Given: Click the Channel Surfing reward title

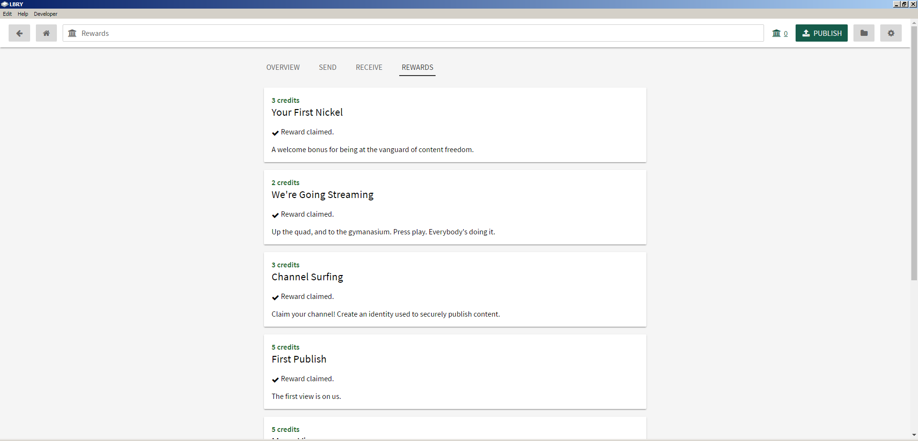Looking at the screenshot, I should tap(307, 277).
